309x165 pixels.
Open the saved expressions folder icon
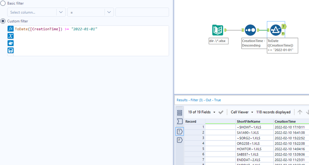click(11, 43)
